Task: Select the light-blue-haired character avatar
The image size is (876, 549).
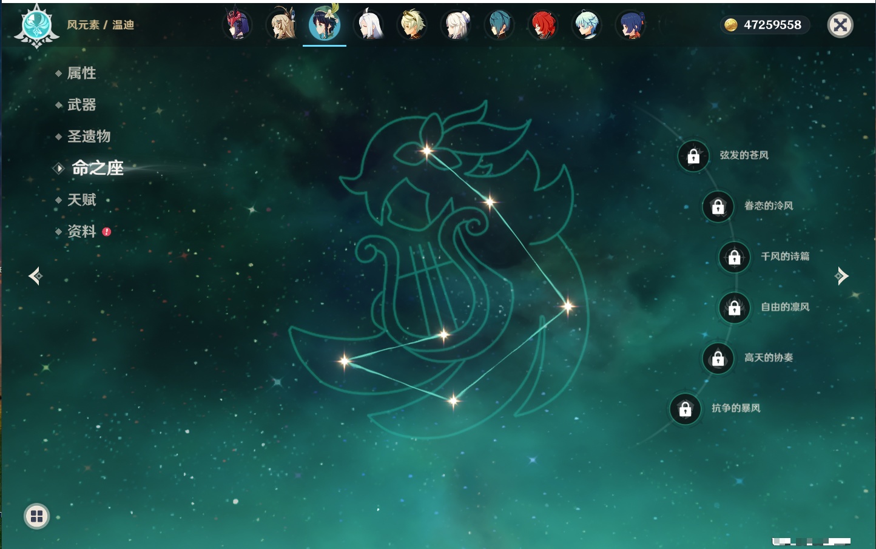Action: 587,25
